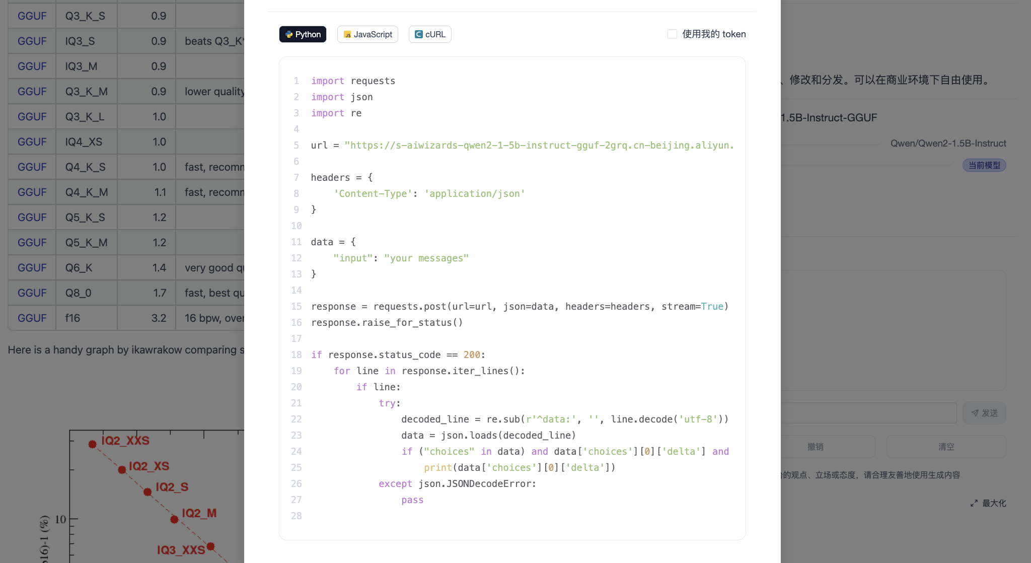This screenshot has width=1031, height=563.
Task: Open the GGUF link for f16
Action: (32, 318)
